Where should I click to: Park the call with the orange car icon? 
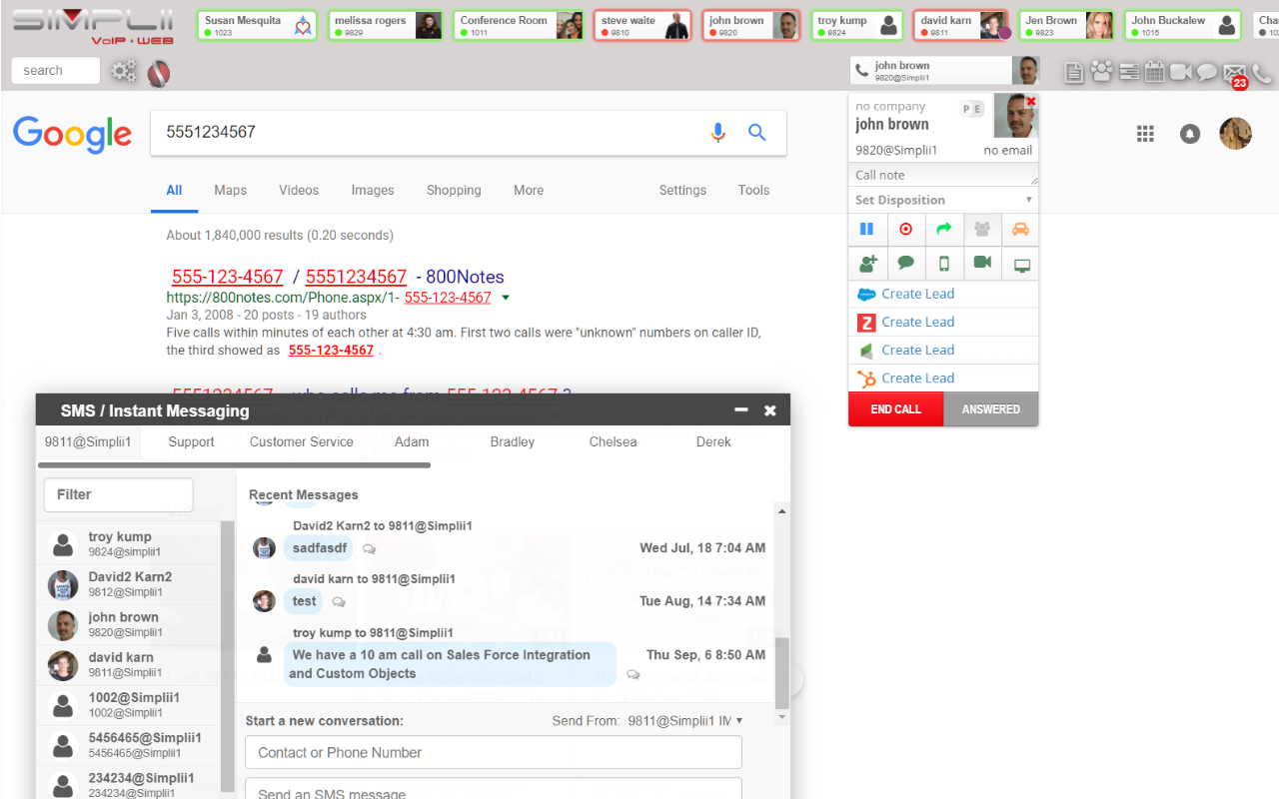(1020, 230)
